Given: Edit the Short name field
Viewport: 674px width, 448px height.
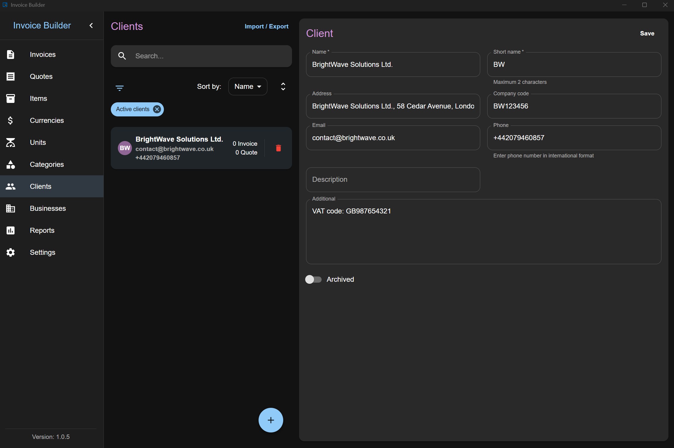Looking at the screenshot, I should click(x=574, y=65).
